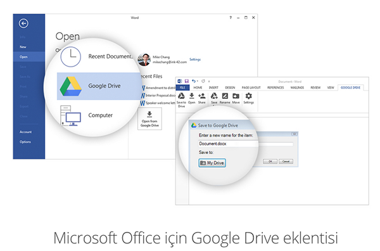Switch to the DESIGN ribbon tab
This screenshot has height=251, width=380.
tap(230, 87)
